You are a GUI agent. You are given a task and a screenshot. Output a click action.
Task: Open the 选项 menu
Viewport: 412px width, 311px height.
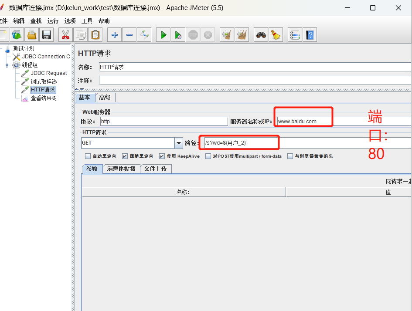click(70, 21)
